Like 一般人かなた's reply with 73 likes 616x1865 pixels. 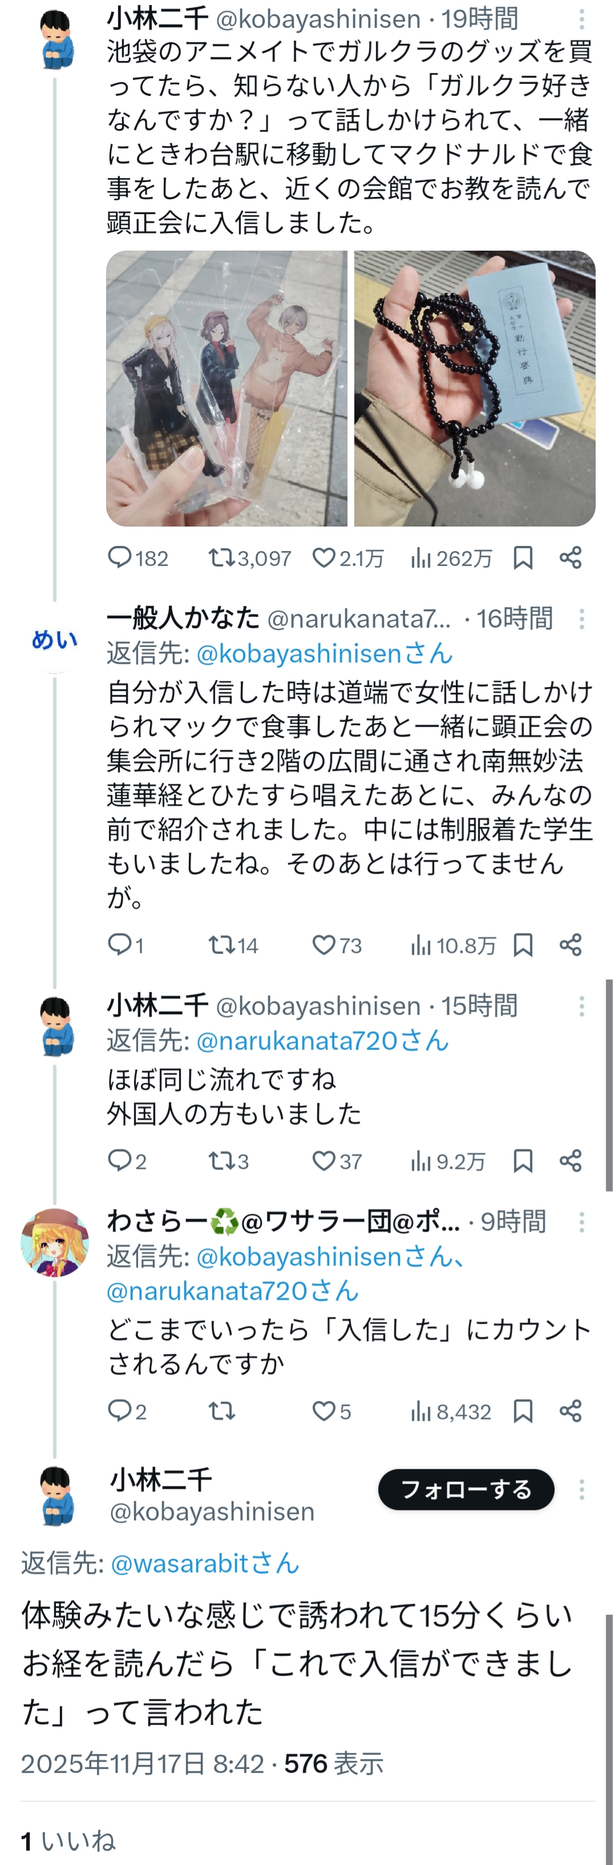323,945
